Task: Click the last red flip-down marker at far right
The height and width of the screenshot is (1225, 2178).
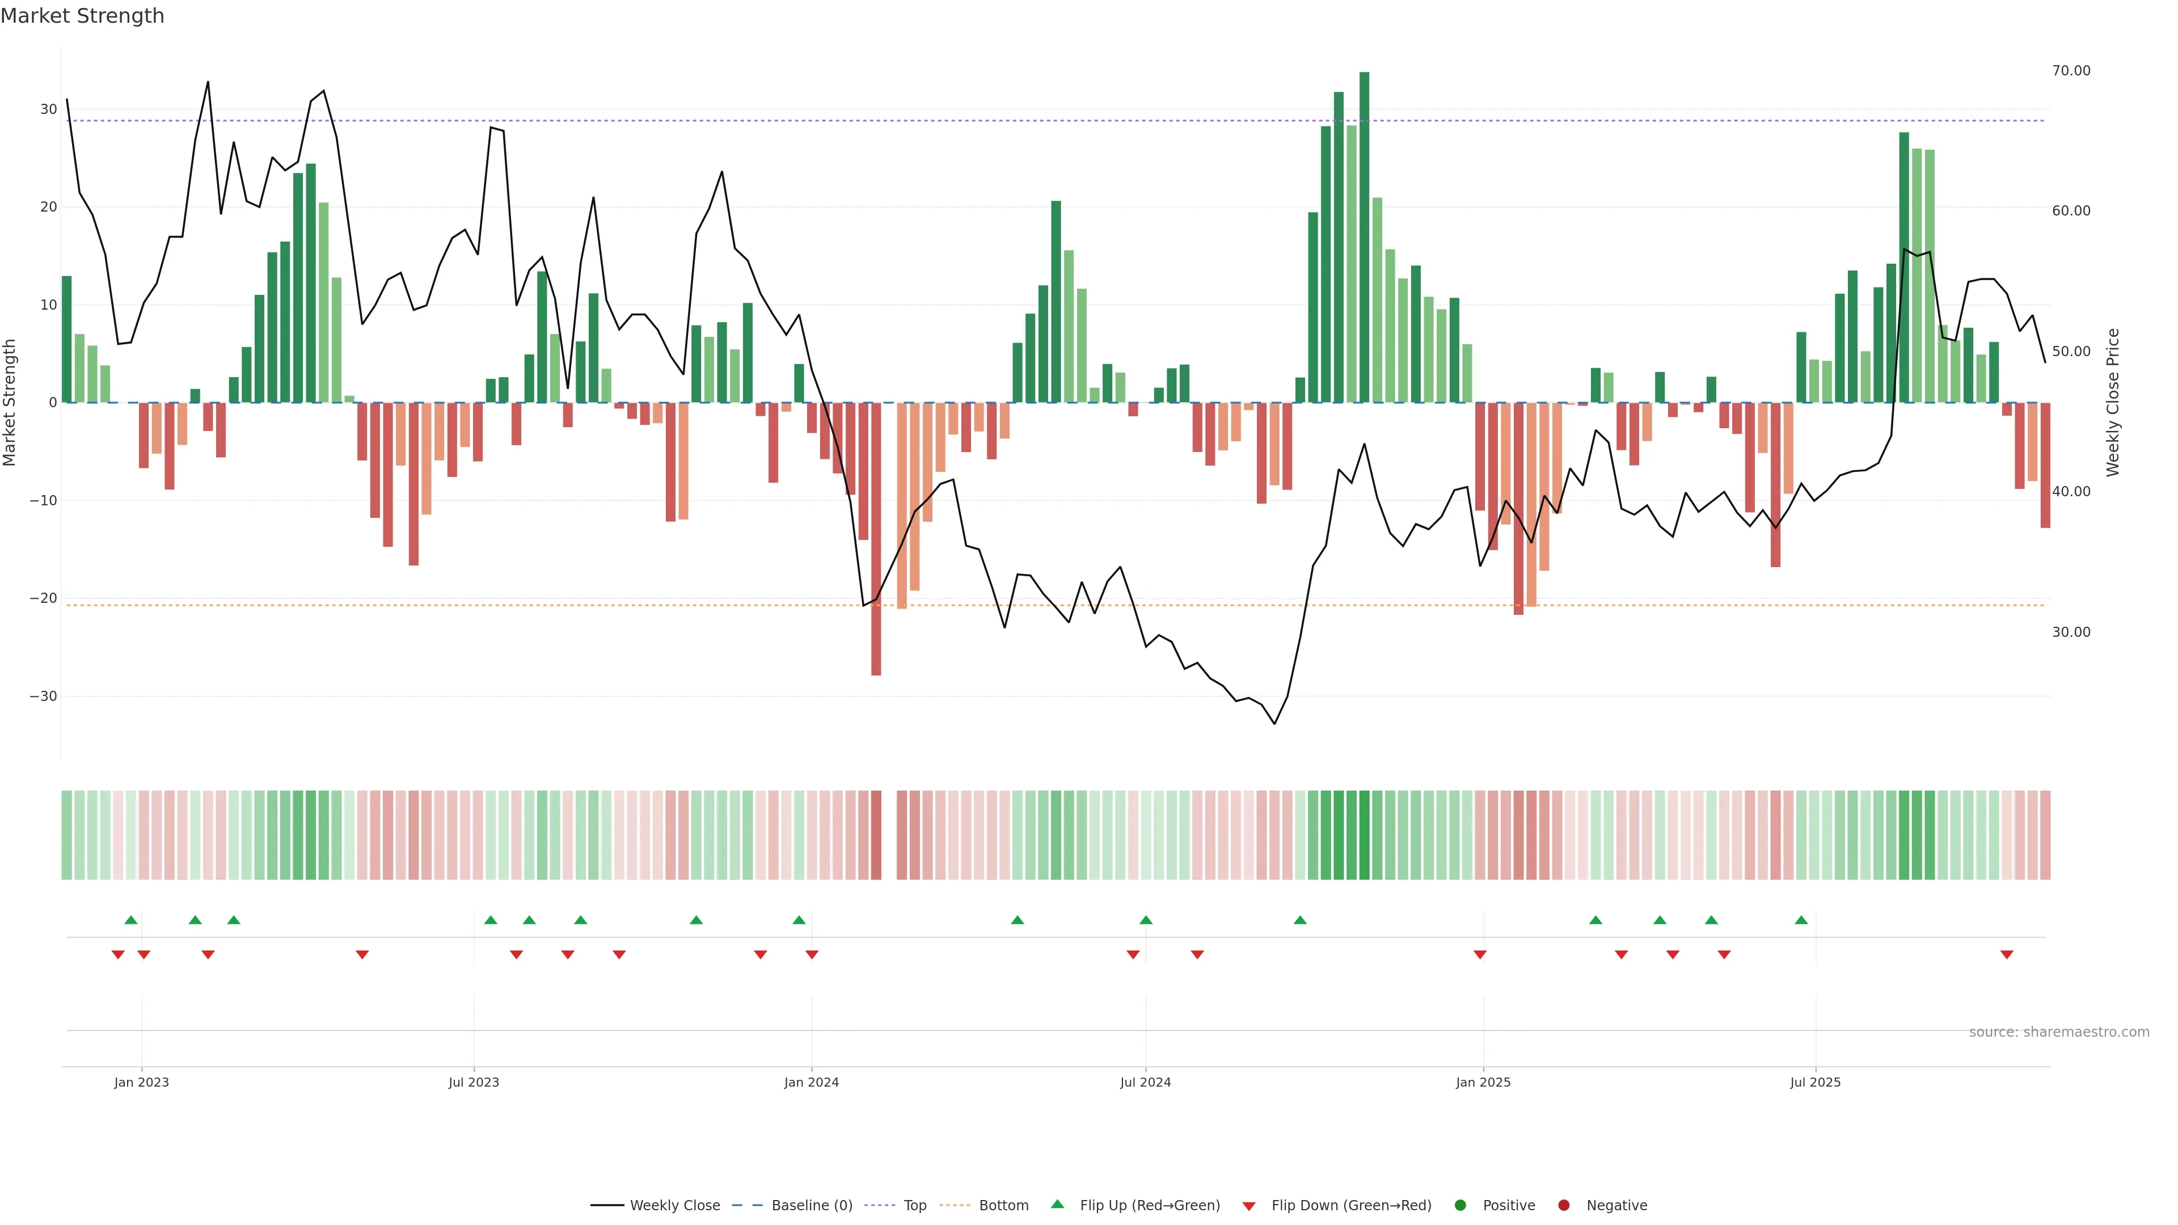Action: pos(2006,954)
